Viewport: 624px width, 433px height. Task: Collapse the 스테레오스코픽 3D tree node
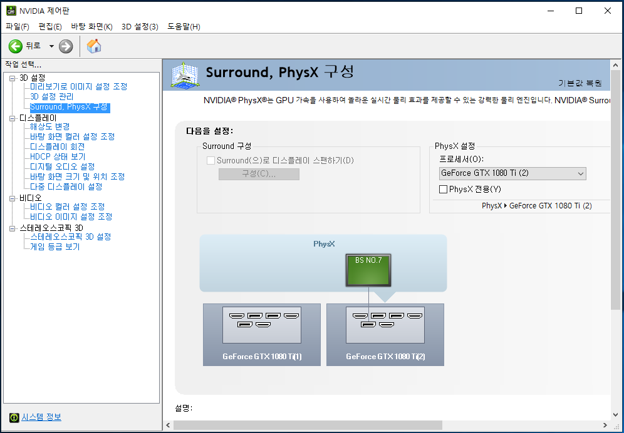pos(13,228)
